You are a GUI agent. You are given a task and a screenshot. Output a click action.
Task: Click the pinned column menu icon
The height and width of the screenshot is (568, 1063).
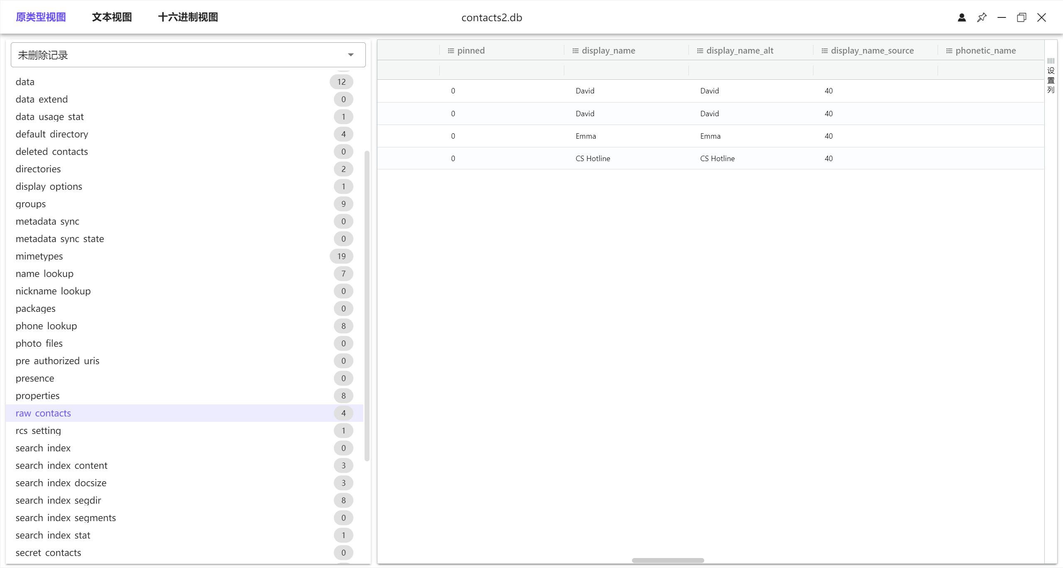click(451, 51)
